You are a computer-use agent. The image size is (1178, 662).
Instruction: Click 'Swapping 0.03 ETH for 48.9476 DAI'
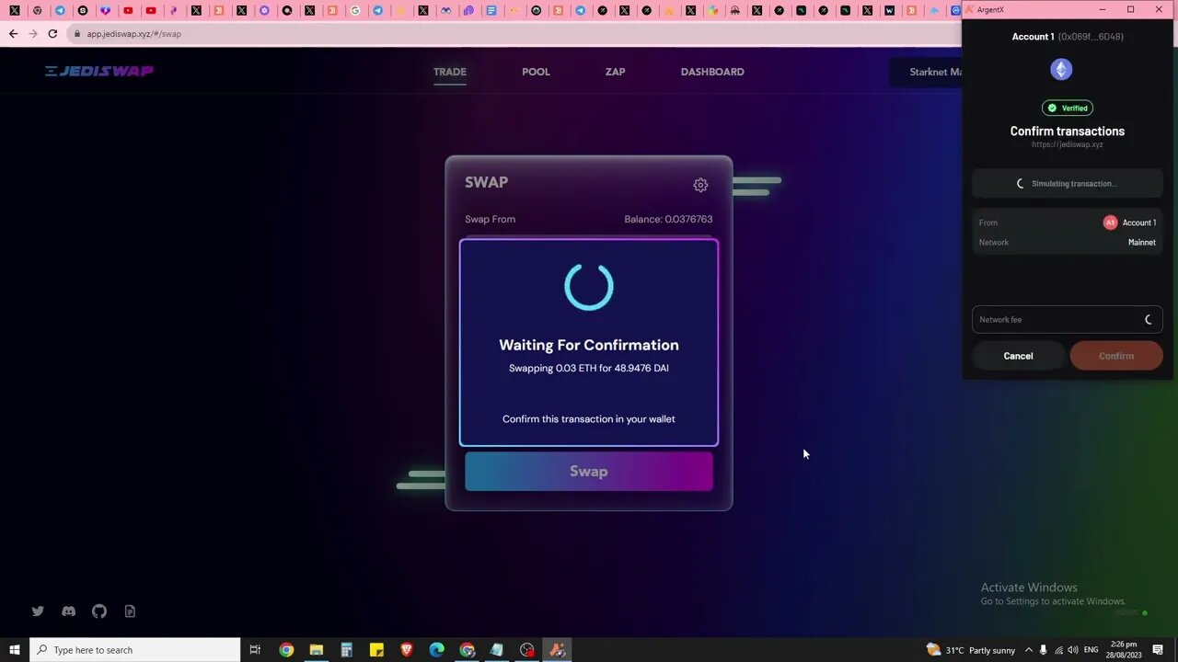(589, 368)
